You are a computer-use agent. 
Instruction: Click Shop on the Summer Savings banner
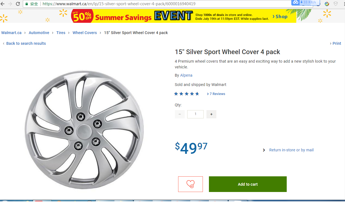[x=280, y=16]
